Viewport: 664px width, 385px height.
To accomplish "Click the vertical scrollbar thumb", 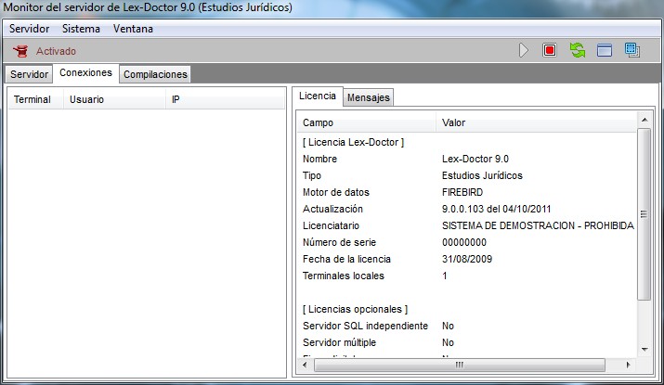I will (644, 214).
